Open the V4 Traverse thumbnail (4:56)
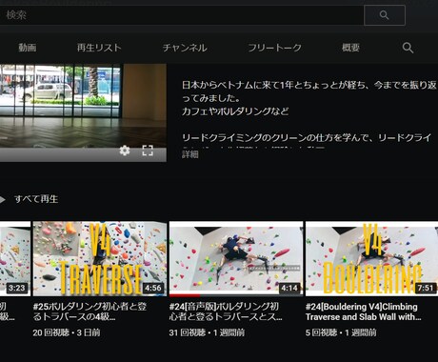The image size is (438, 362). coord(100,259)
